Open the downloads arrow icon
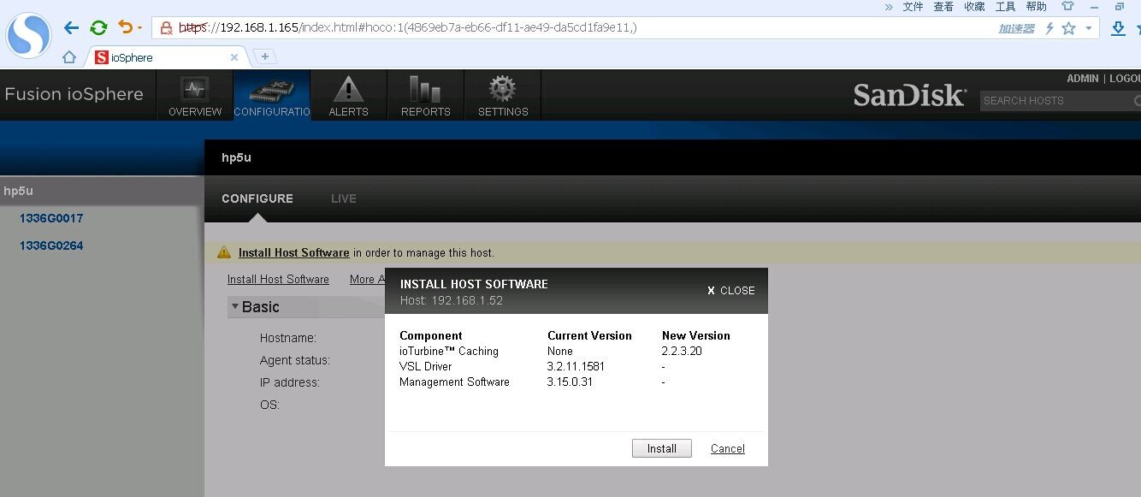The height and width of the screenshot is (497, 1141). 1118,28
